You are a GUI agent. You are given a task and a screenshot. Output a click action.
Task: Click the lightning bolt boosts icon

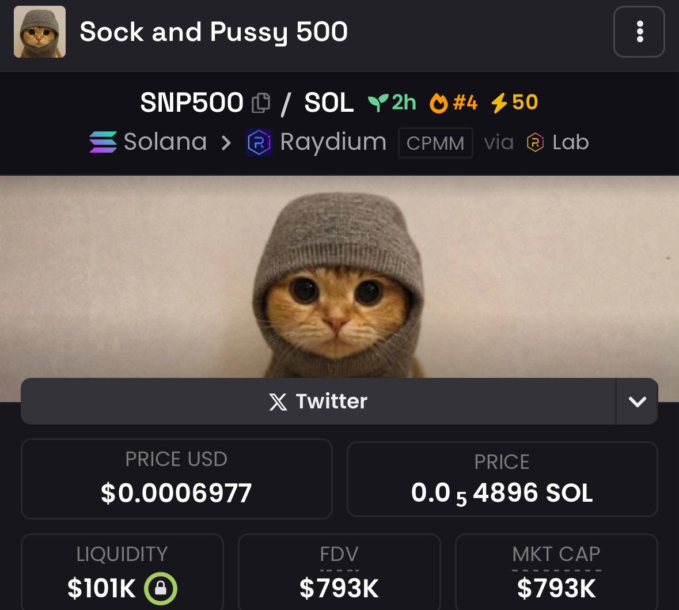point(499,103)
